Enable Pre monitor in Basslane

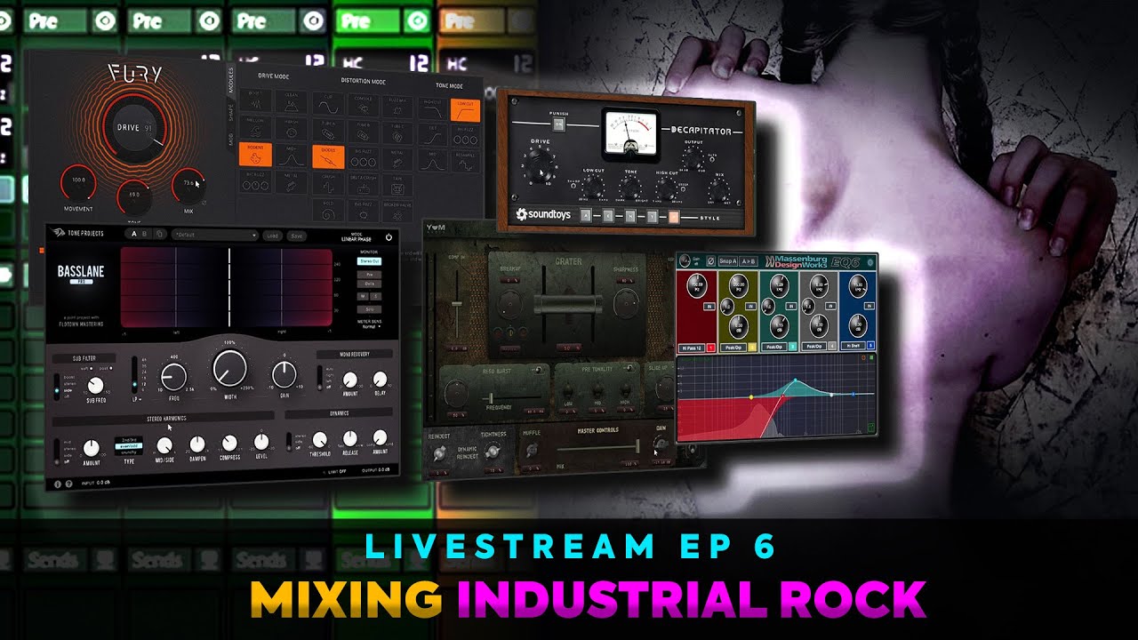pyautogui.click(x=369, y=275)
